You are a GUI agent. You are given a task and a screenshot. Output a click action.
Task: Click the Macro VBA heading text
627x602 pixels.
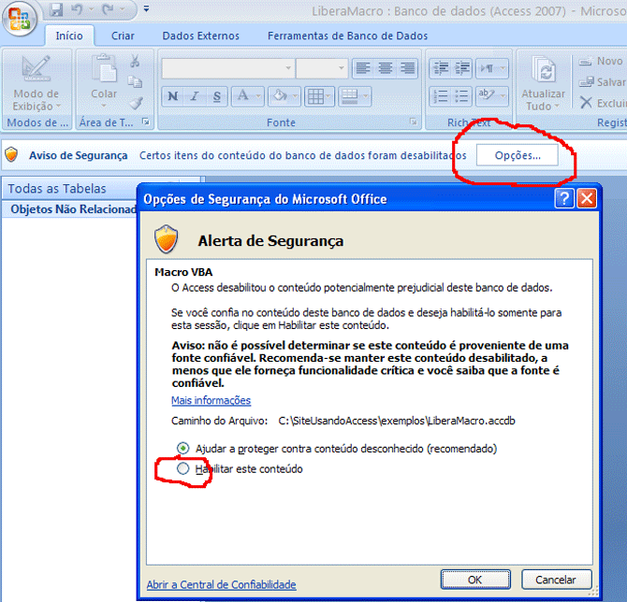[x=183, y=272]
